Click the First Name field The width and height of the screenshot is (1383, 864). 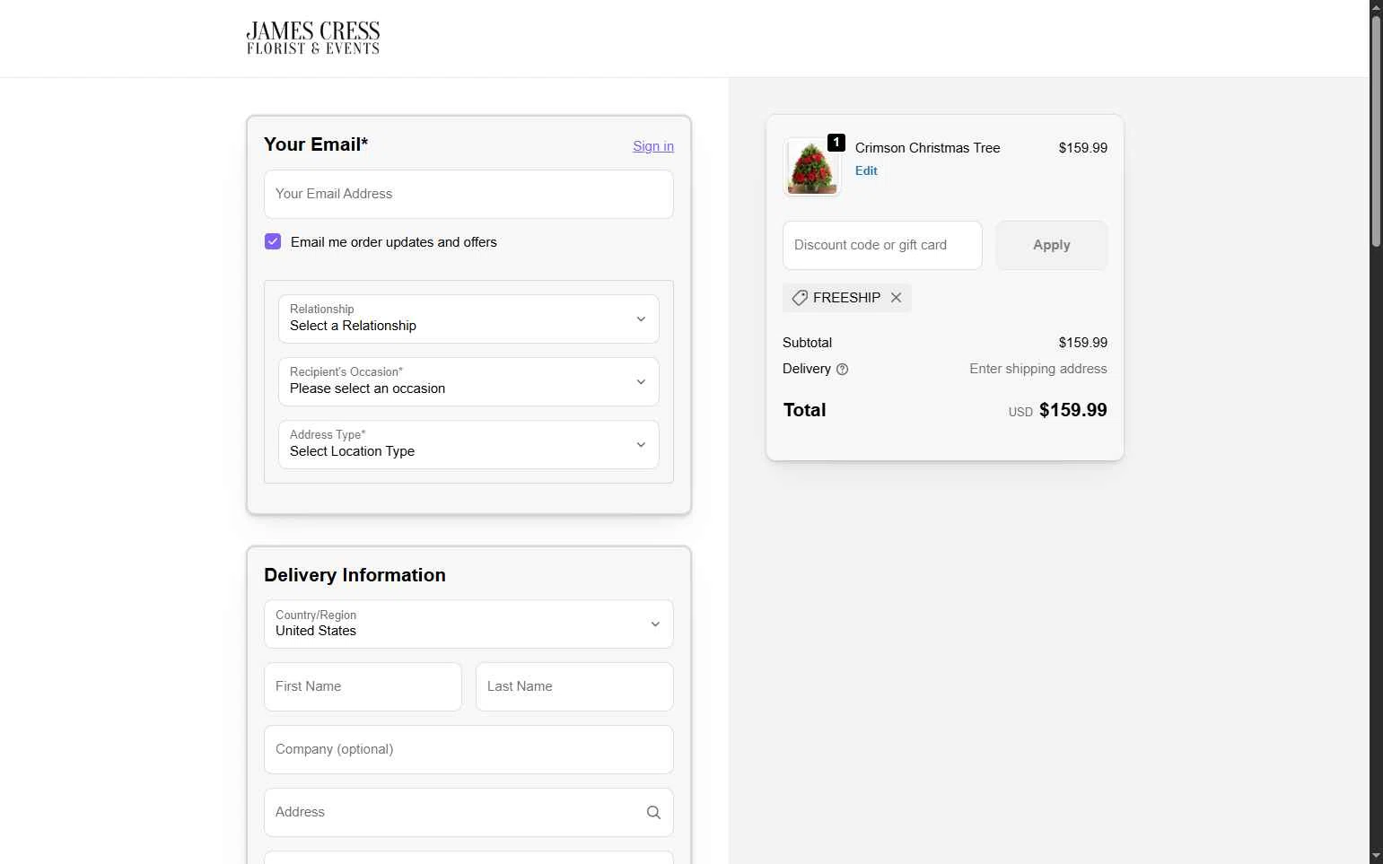click(363, 686)
